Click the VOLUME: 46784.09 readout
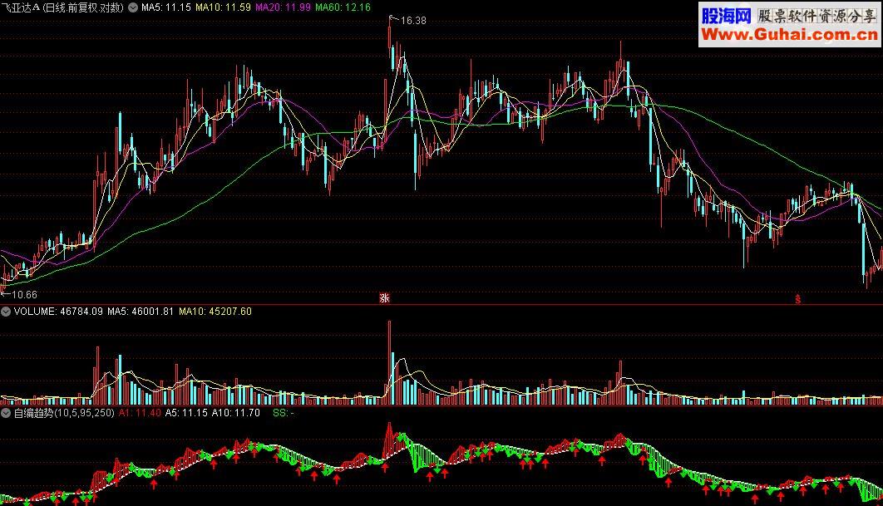Viewport: 883px width, 506px height. 58,312
